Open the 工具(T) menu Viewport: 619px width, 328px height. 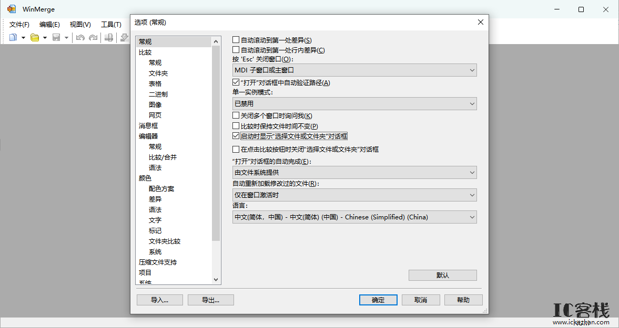click(111, 25)
